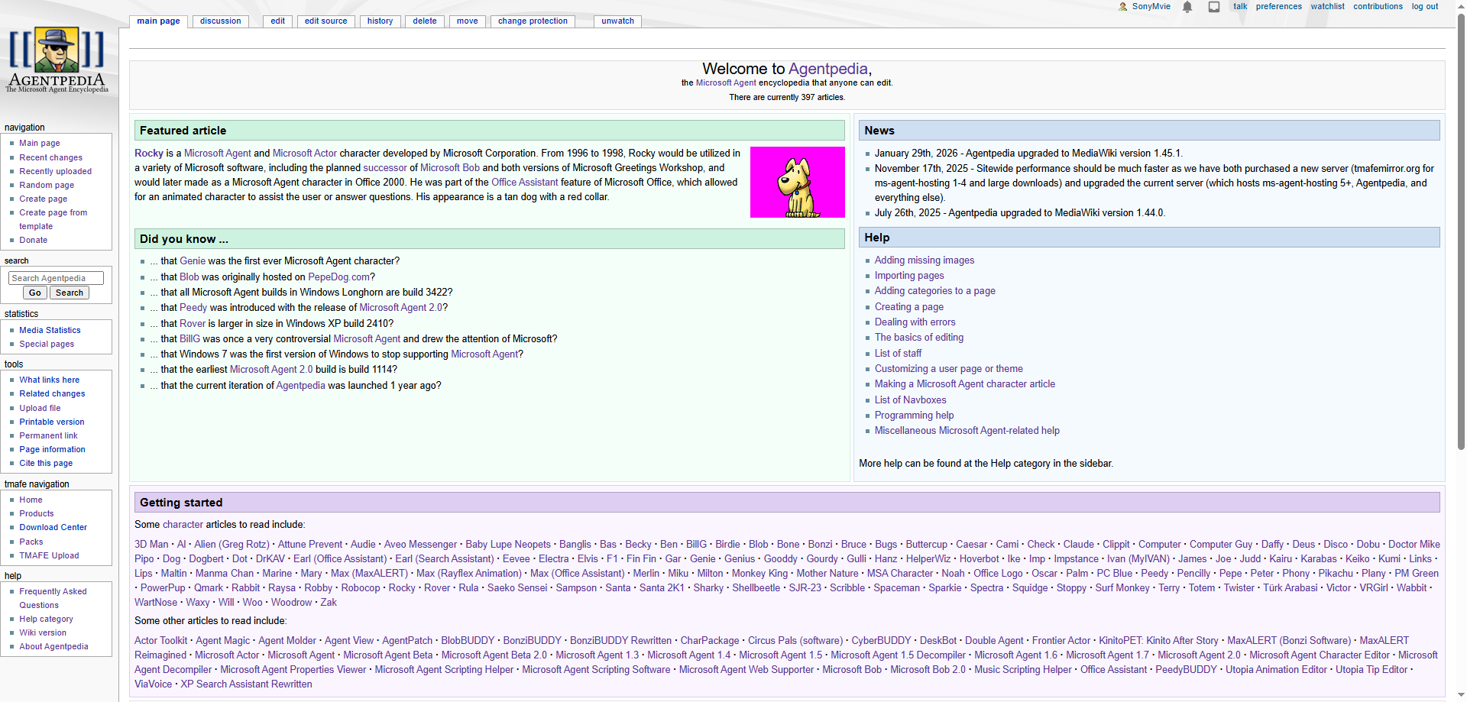Click the log out link
1467x702 pixels.
[x=1424, y=7]
